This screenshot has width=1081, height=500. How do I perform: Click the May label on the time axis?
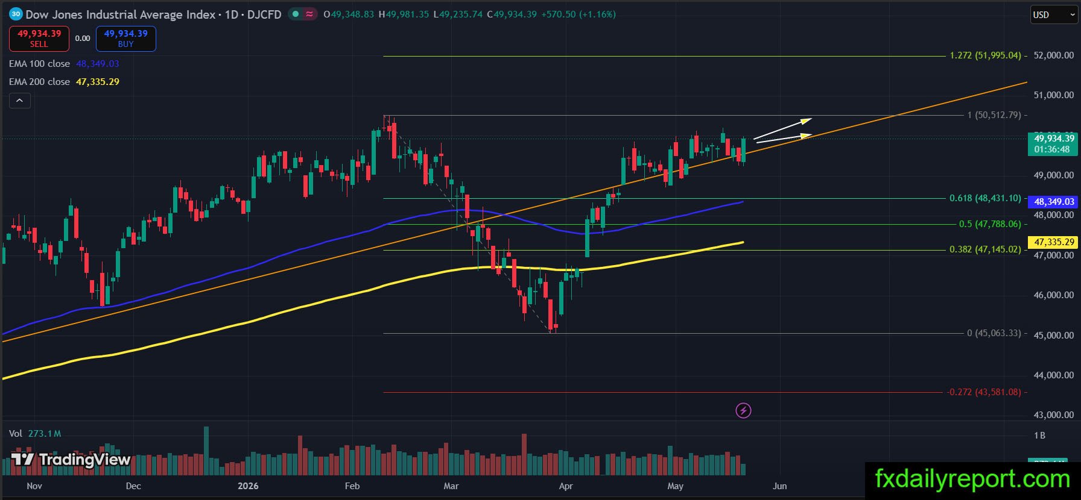tap(676, 486)
